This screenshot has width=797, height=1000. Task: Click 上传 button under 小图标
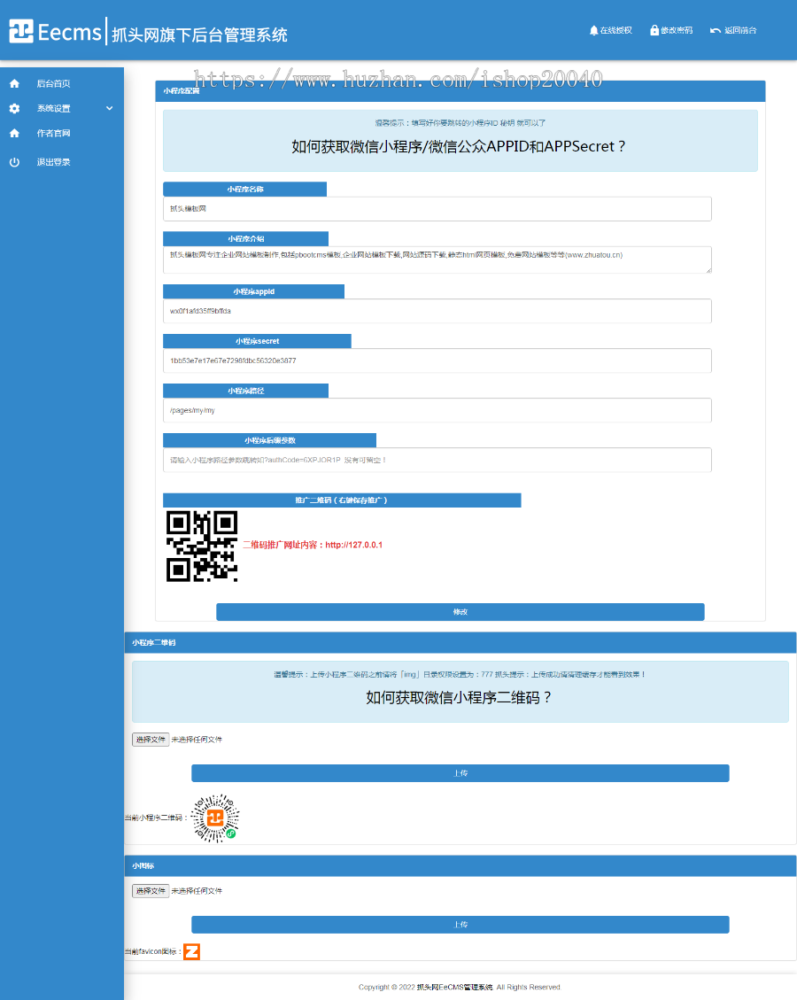[460, 925]
